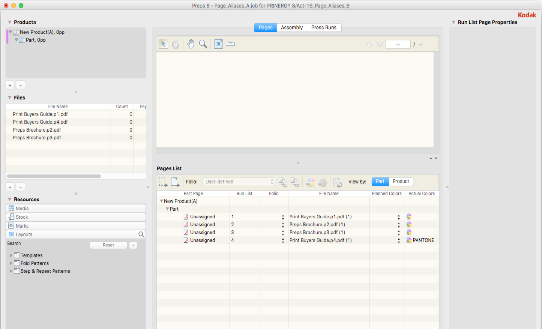Switch to the Press Runs tab

pyautogui.click(x=324, y=28)
